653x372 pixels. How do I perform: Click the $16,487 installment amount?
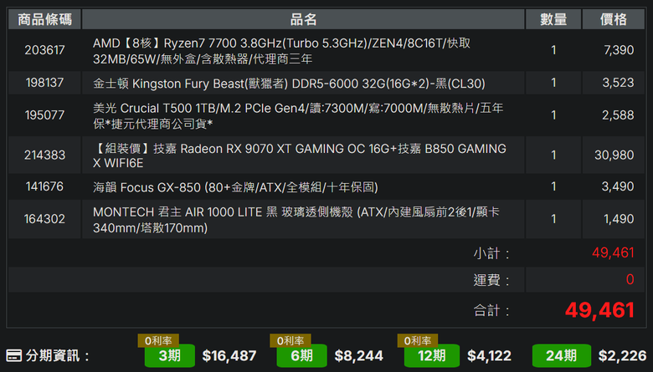coord(229,356)
